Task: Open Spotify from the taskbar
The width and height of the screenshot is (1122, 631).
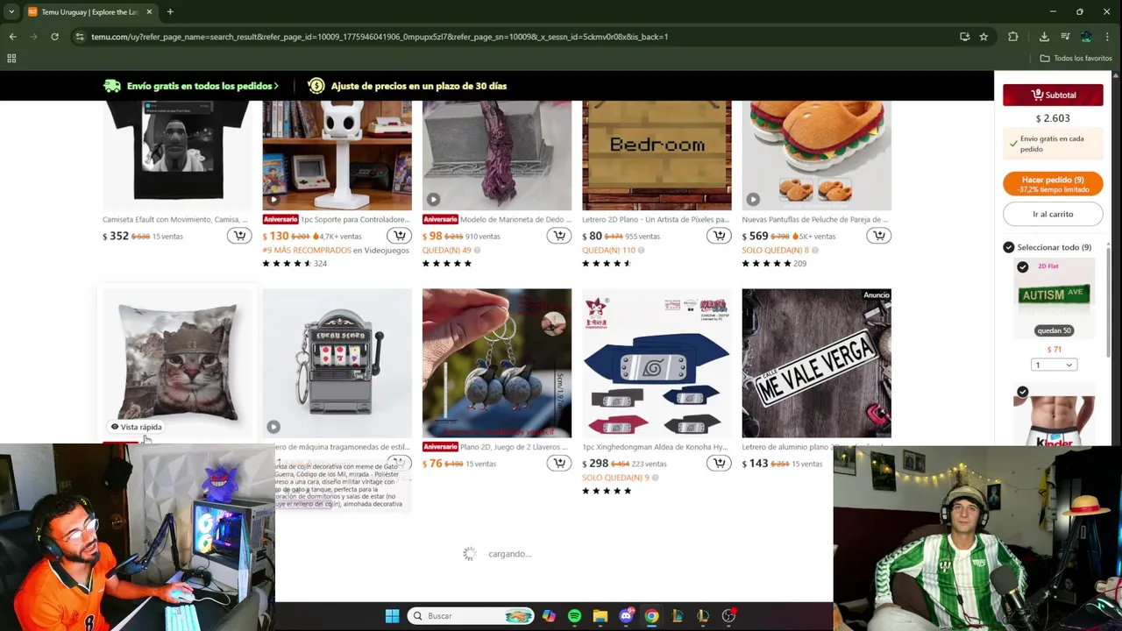Action: click(x=574, y=616)
